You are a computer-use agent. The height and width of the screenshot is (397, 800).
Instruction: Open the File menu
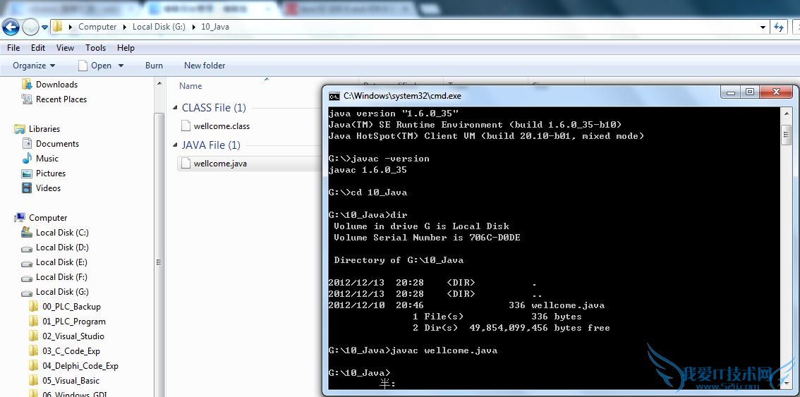pyautogui.click(x=13, y=48)
